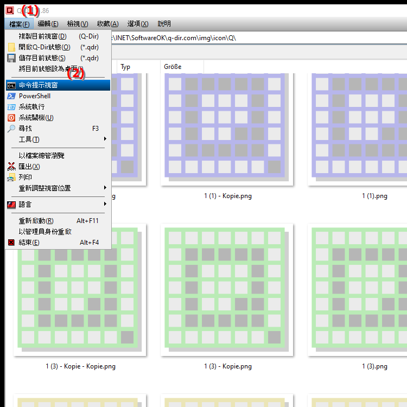Image resolution: width=407 pixels, height=407 pixels.
Task: Click the address bar path field
Action: pyautogui.click(x=258, y=38)
